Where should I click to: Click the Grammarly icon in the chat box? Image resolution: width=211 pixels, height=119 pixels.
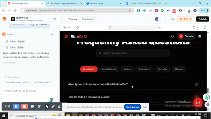(x=51, y=100)
